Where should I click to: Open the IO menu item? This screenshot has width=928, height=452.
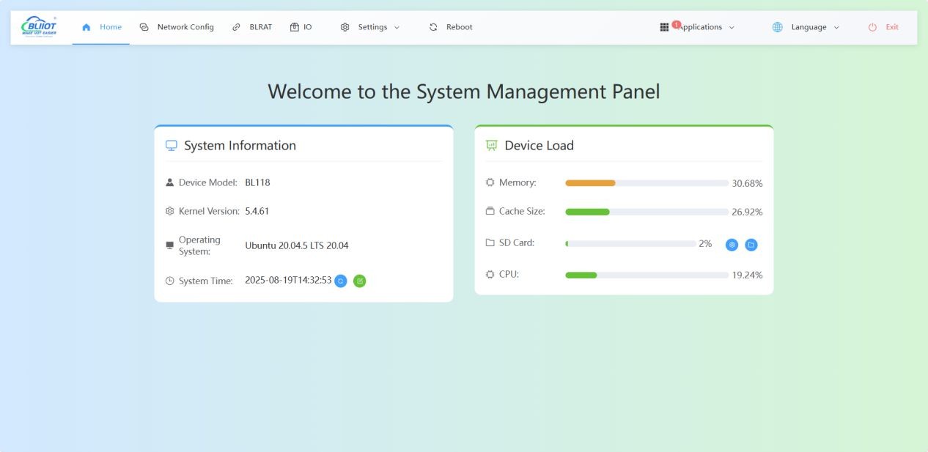click(301, 27)
